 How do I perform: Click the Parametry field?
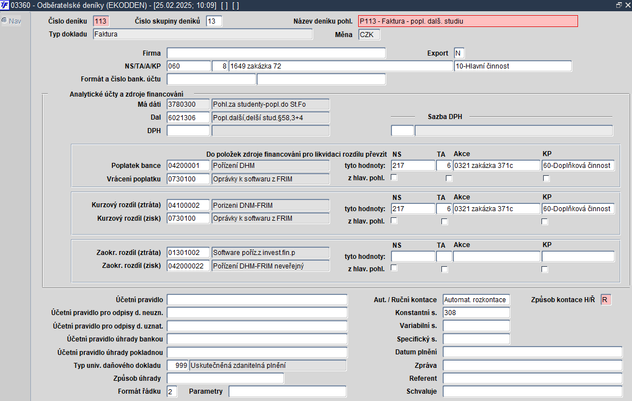pos(287,391)
